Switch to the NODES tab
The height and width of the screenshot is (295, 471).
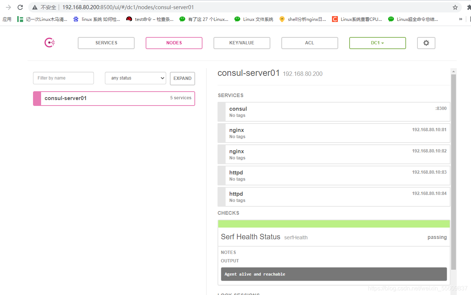[x=174, y=43]
